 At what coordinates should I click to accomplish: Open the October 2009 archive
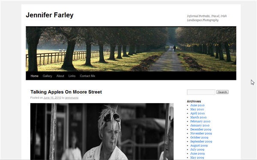coord(199,137)
